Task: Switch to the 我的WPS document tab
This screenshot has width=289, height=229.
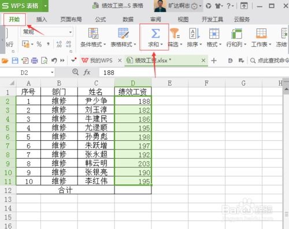Action: 98,61
